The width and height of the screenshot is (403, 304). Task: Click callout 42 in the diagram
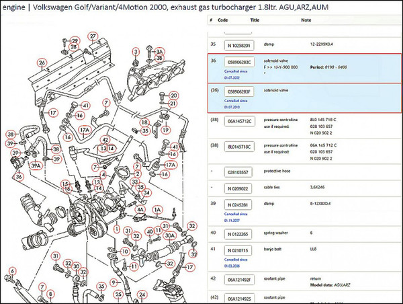pyautogui.click(x=104, y=140)
